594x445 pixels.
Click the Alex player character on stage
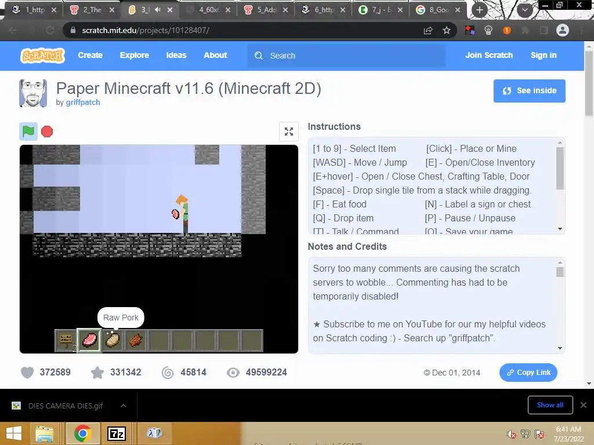182,213
